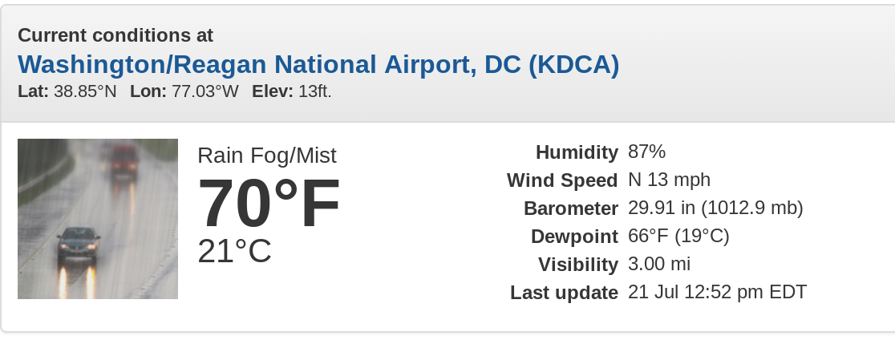Viewport: 895px width, 340px height.
Task: Select the 3.00 mi visibility value
Action: point(659,264)
